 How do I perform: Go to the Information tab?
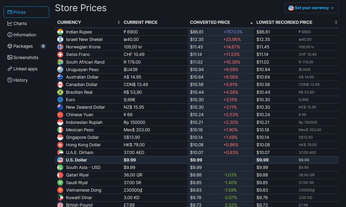[x=25, y=35]
